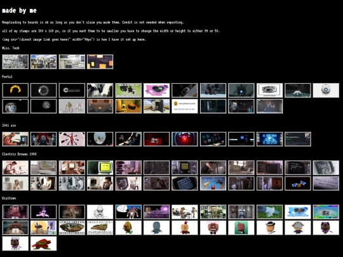The height and width of the screenshot is (257, 343).
Task: Click the gray Aperture shutter logo stamp
Action: tap(44, 90)
